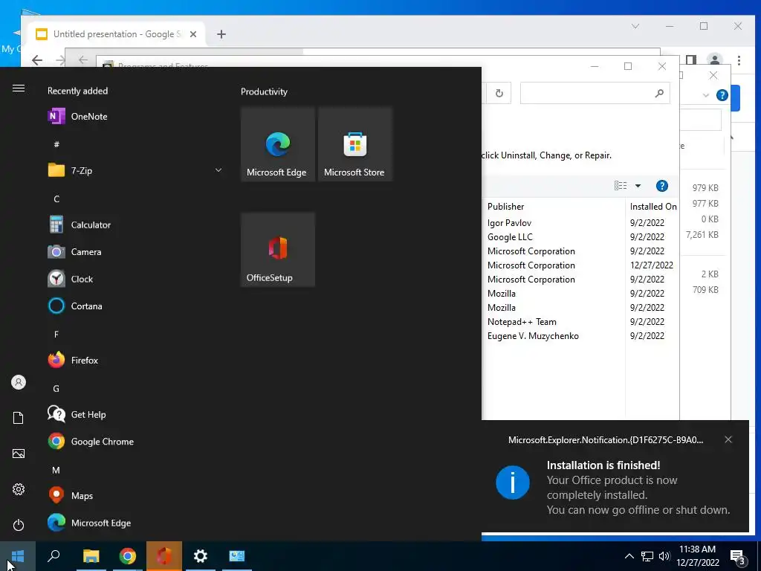Open the Power options button
Image resolution: width=761 pixels, height=571 pixels.
pyautogui.click(x=19, y=525)
